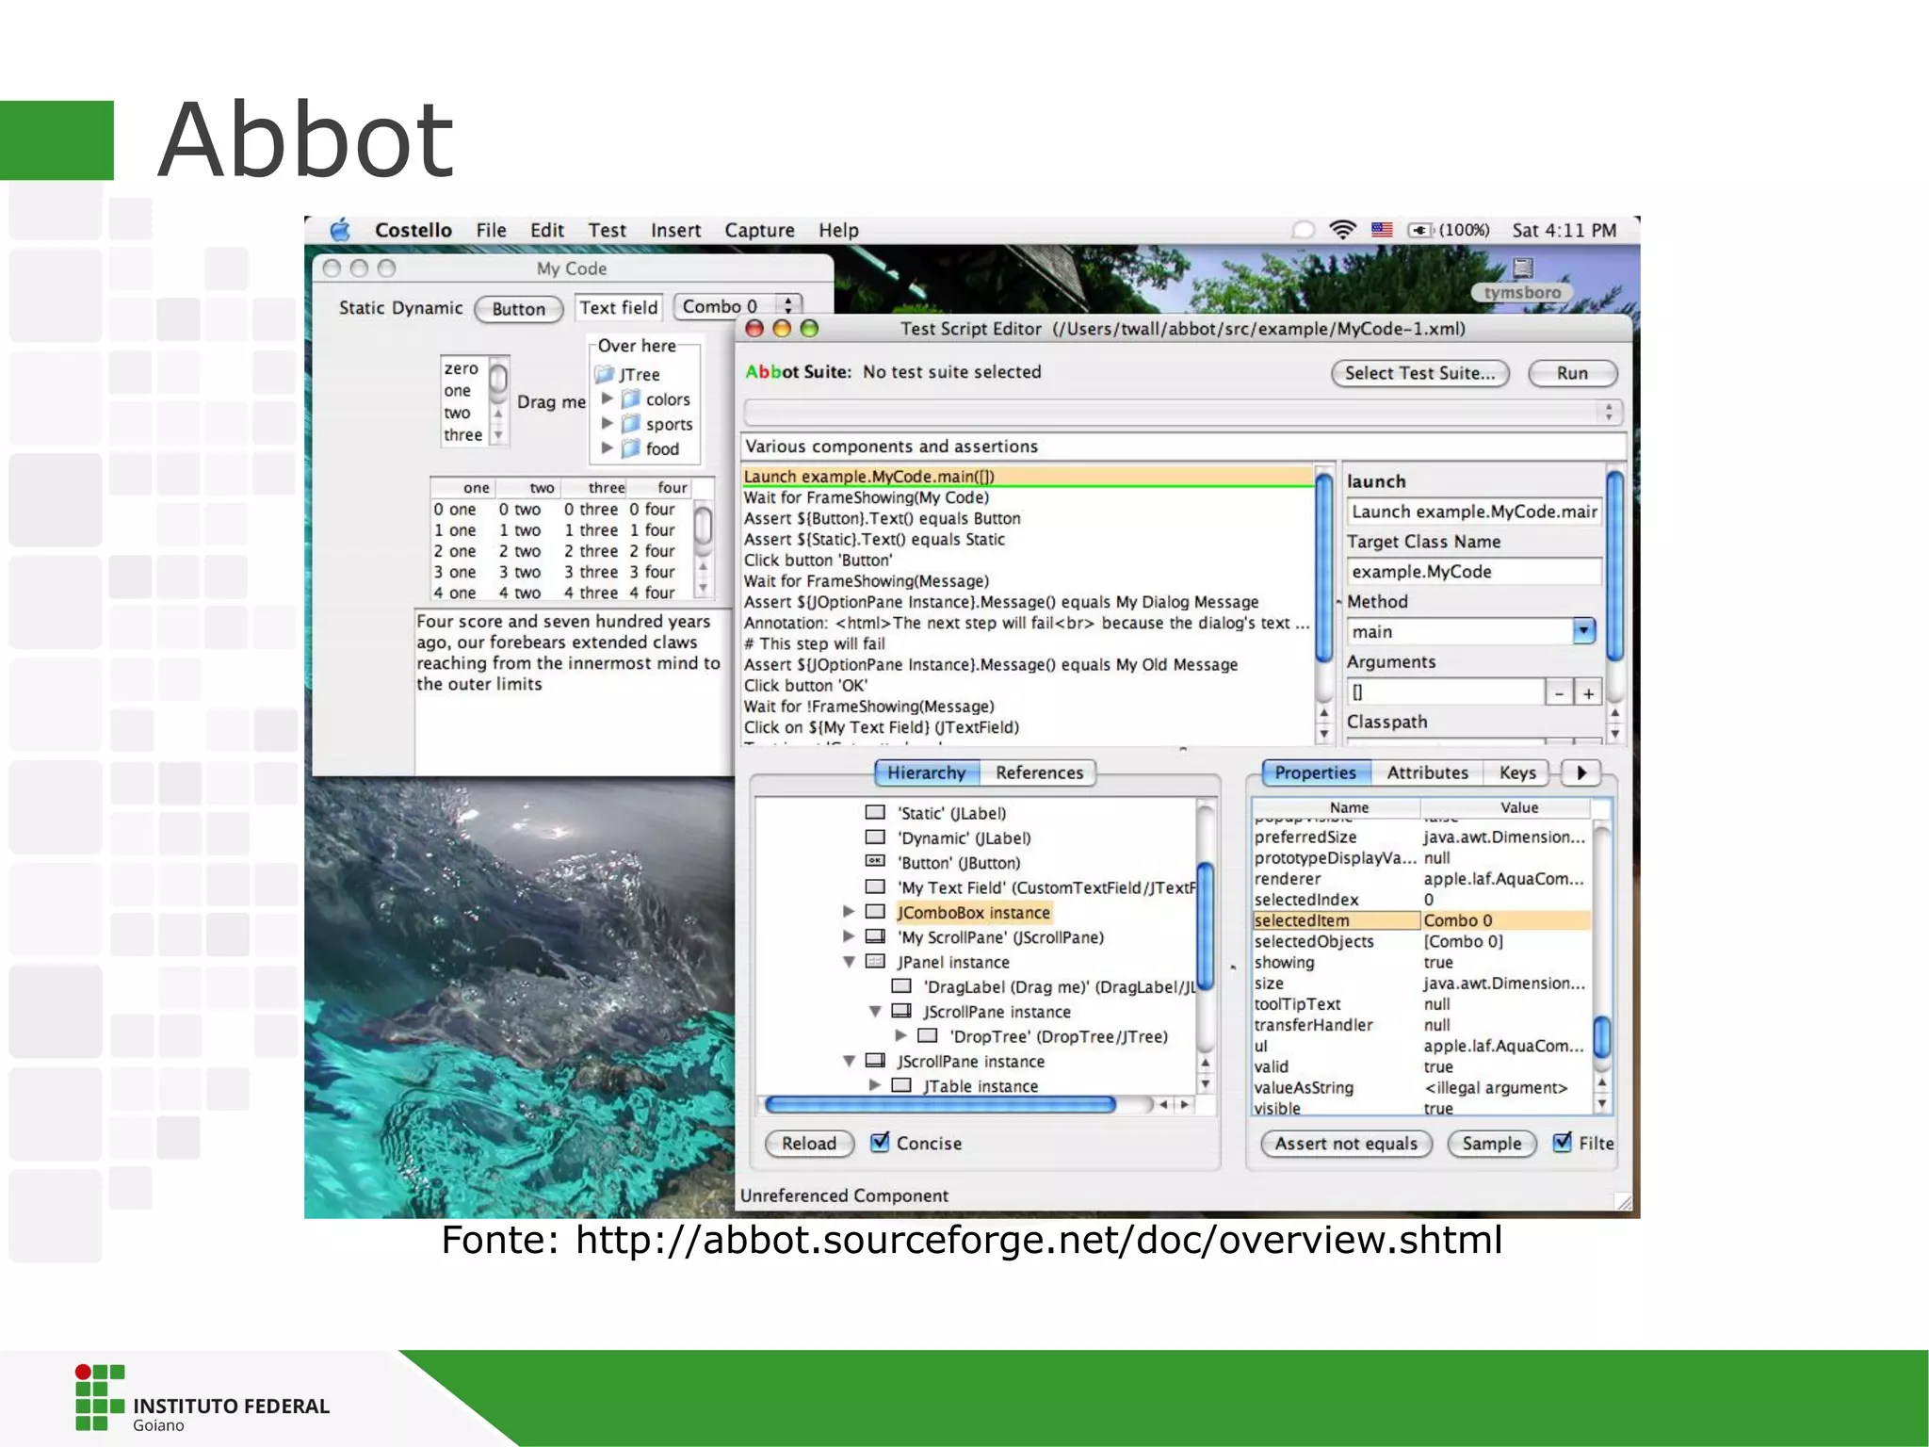Switch to the Keys tab
This screenshot has height=1447, width=1929.
tap(1517, 772)
